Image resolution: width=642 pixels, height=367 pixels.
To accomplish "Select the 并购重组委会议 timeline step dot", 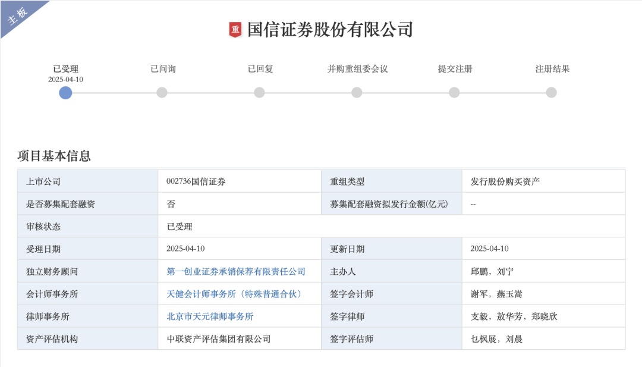I will (357, 93).
